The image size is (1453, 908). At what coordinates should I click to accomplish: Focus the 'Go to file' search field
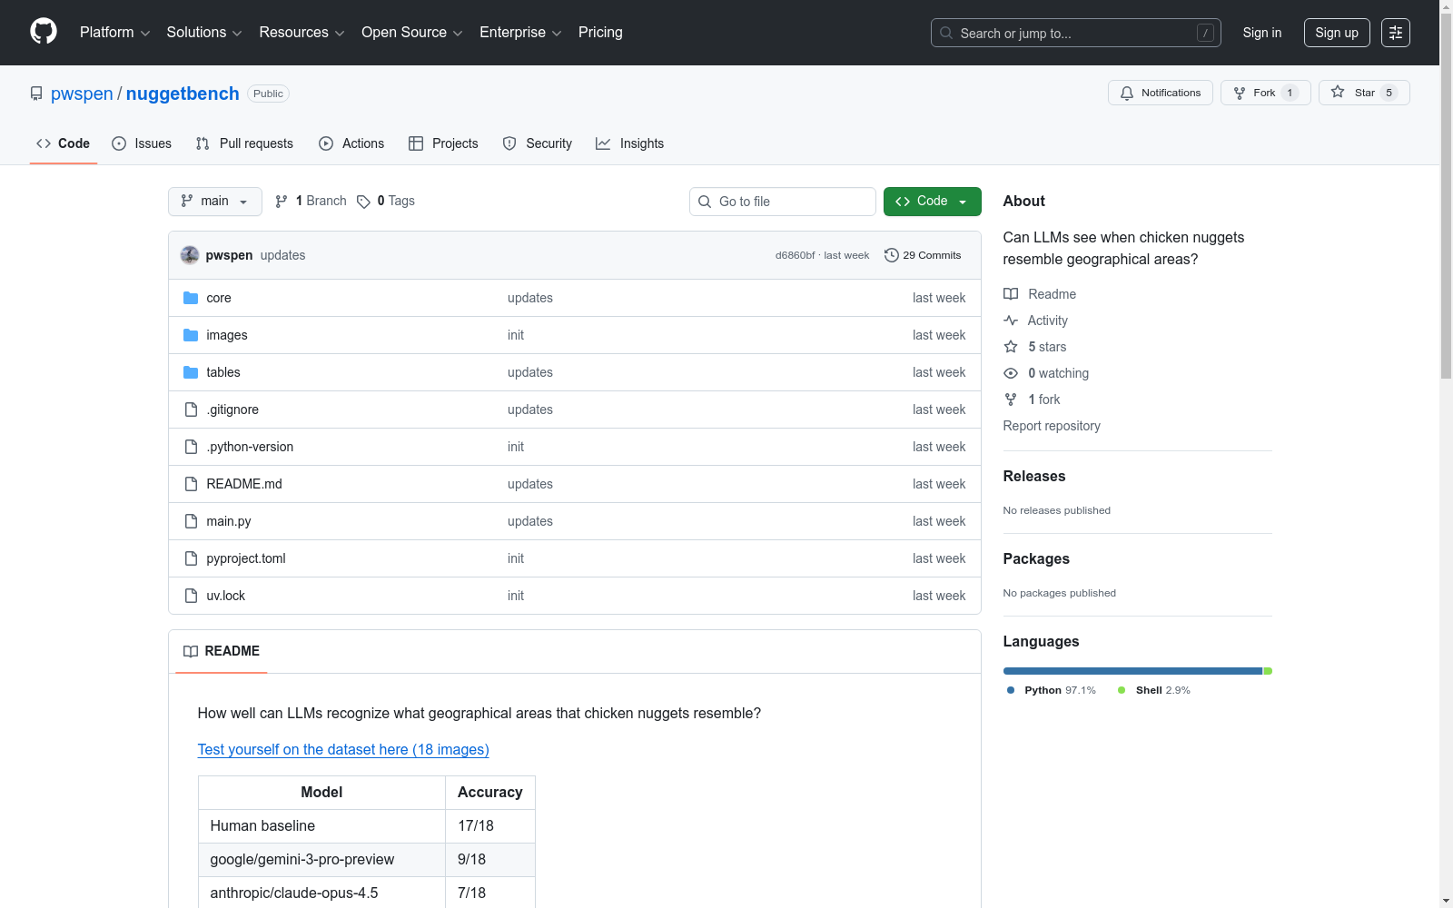[783, 202]
